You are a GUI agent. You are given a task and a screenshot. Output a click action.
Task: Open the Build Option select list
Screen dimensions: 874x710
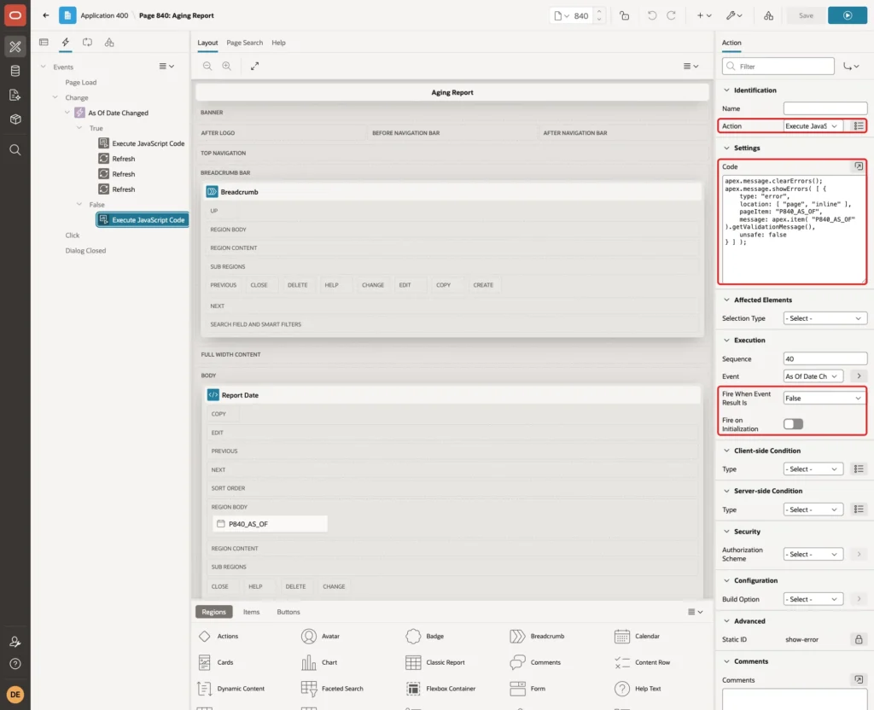[x=813, y=599]
